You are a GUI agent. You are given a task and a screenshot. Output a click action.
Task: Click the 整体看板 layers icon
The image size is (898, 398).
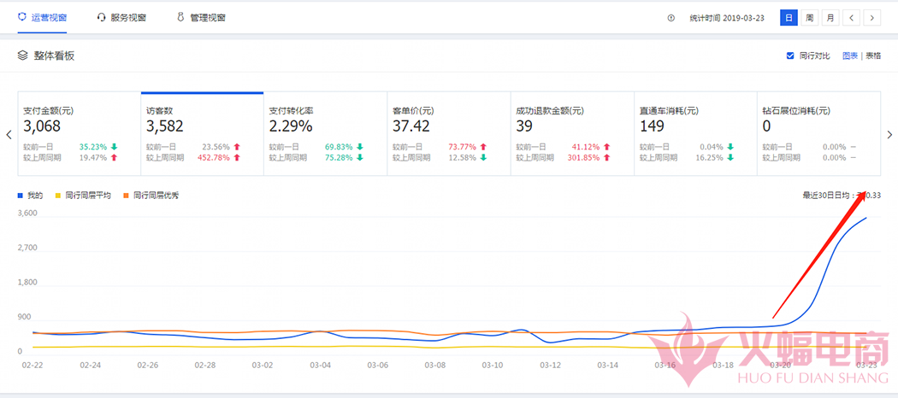point(23,56)
